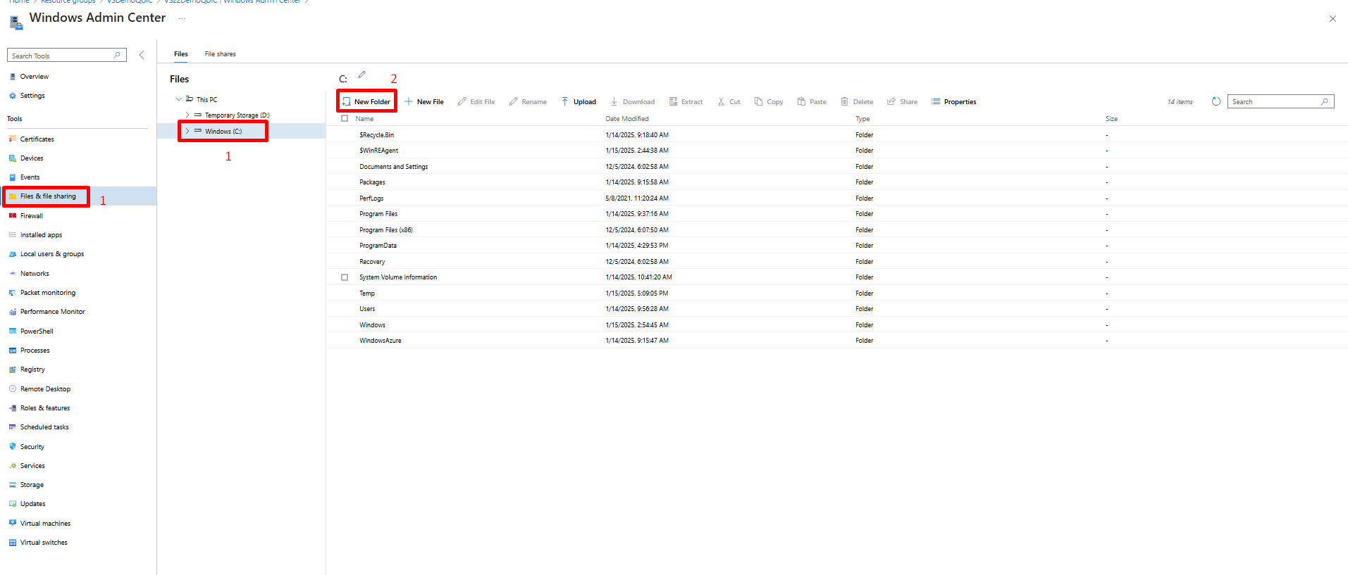The image size is (1348, 575).
Task: Select the ProgramData folder row
Action: [837, 246]
